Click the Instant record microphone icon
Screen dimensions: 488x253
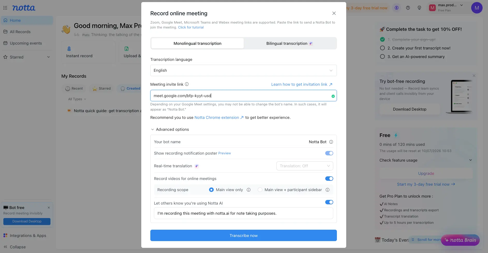[69, 49]
